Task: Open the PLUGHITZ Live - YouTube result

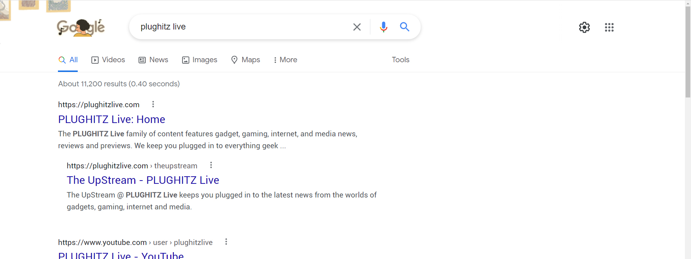Action: (121, 255)
